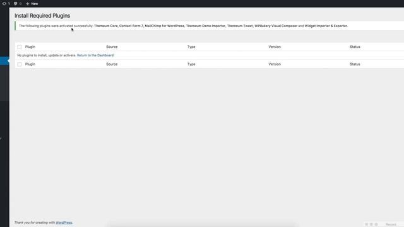Click the Version column header at top
The height and width of the screenshot is (227, 404).
pyautogui.click(x=275, y=47)
